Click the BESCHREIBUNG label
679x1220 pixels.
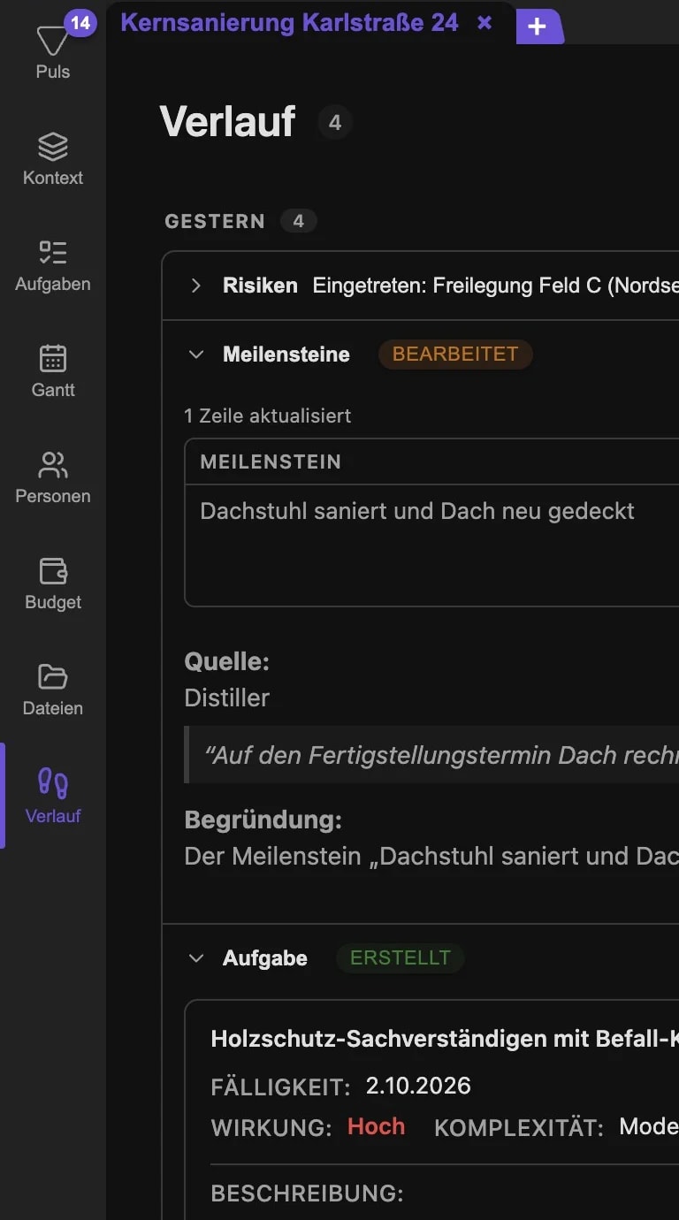point(307,1193)
